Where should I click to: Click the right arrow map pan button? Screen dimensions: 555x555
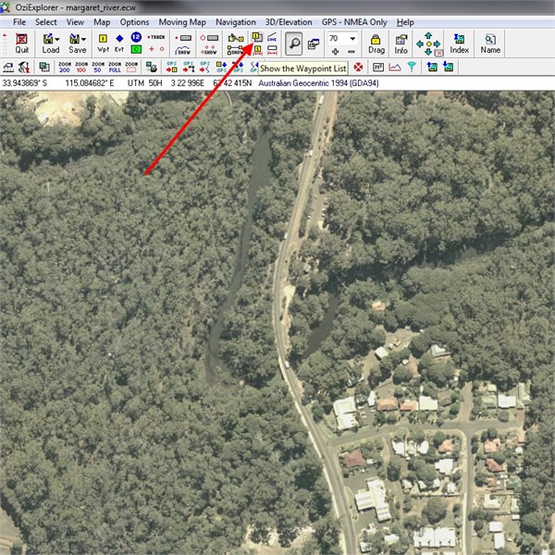[438, 43]
